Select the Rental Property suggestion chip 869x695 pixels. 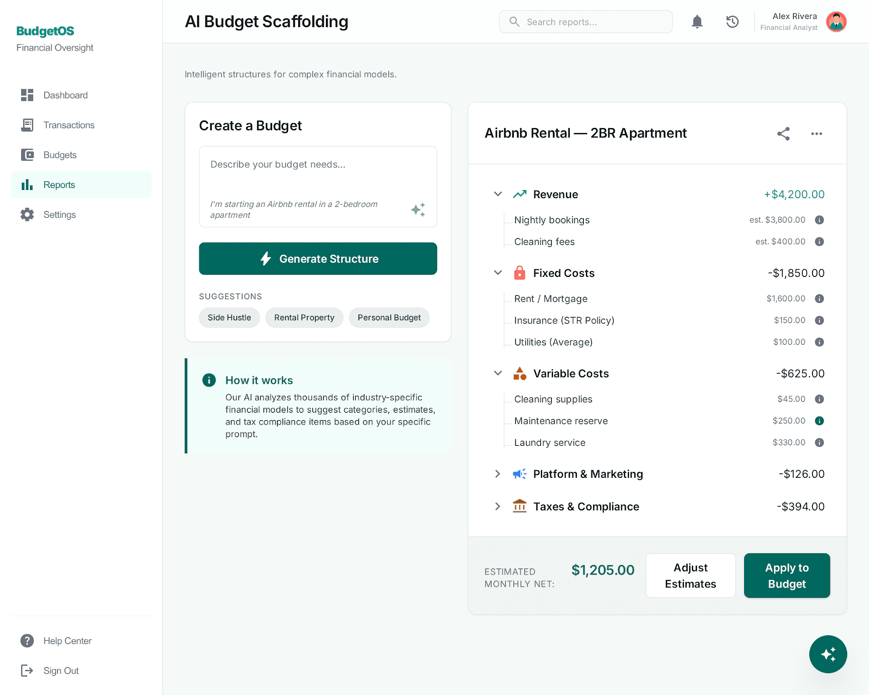pyautogui.click(x=304, y=318)
